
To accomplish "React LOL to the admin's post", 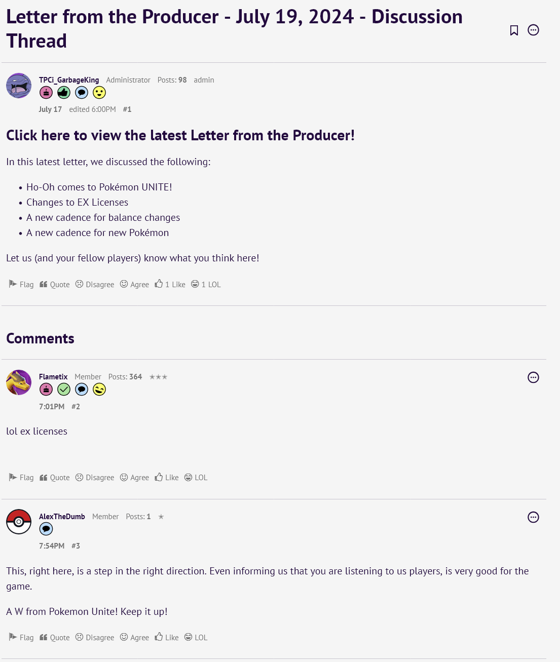I will click(206, 285).
